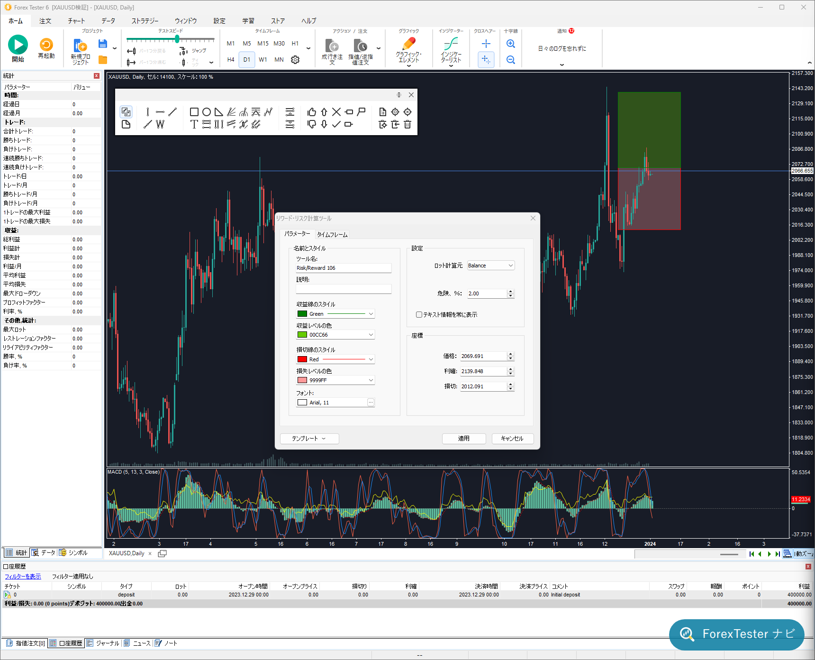Open font picker button next to Arial, 11
The height and width of the screenshot is (660, 815).
[x=371, y=403]
